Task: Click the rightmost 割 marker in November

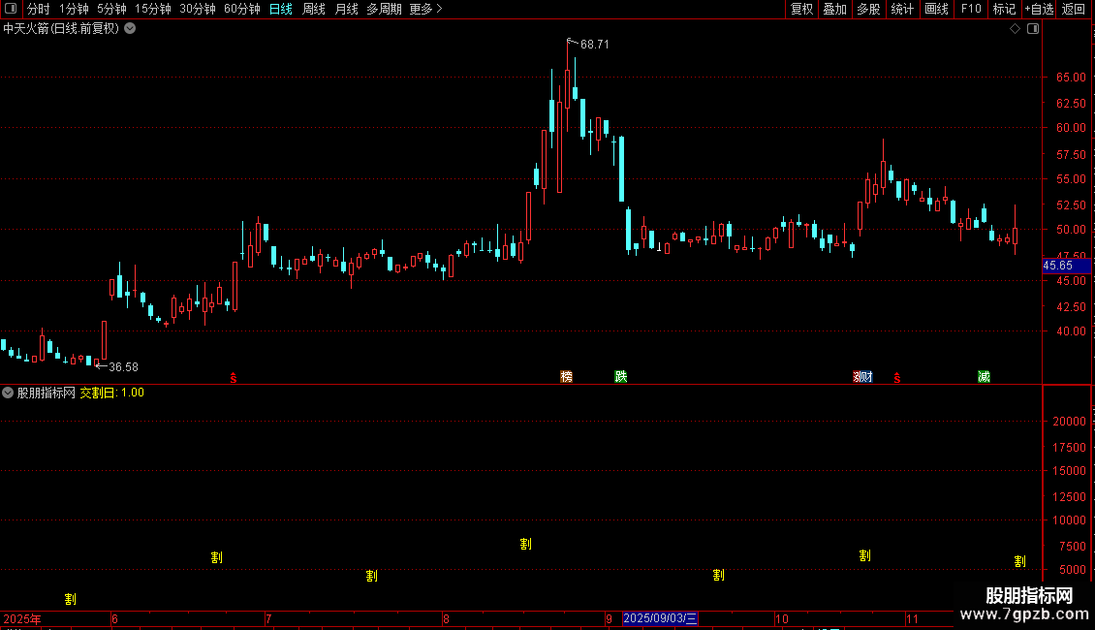Action: coord(1019,561)
